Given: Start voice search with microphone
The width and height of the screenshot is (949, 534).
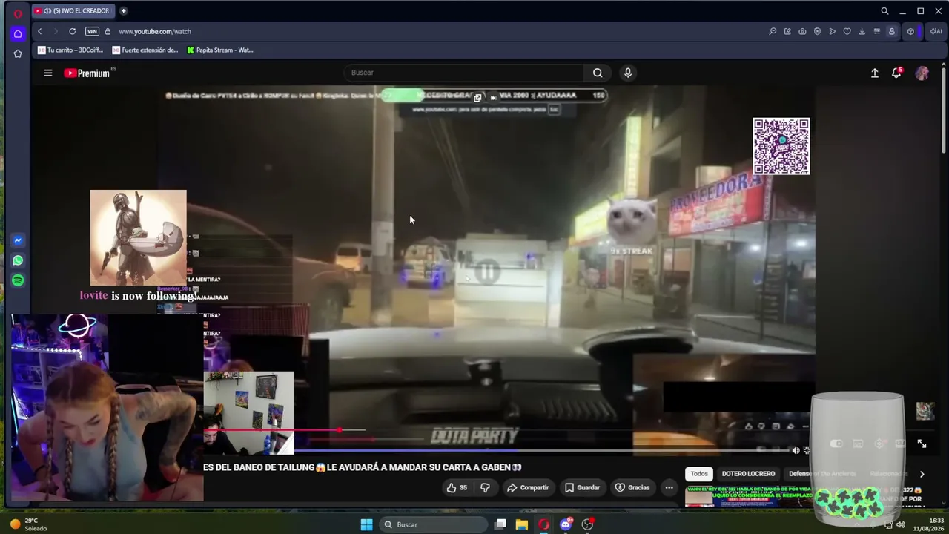Looking at the screenshot, I should pyautogui.click(x=628, y=73).
